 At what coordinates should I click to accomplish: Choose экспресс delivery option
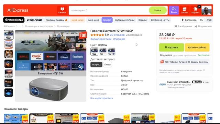point(96,64)
